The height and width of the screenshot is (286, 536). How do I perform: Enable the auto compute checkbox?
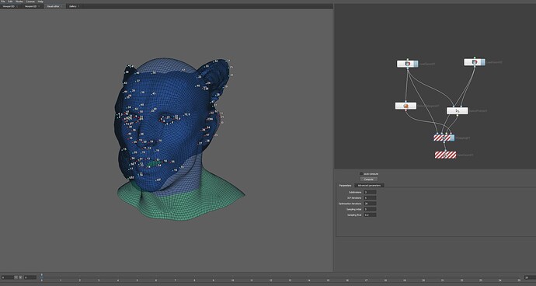[361, 174]
